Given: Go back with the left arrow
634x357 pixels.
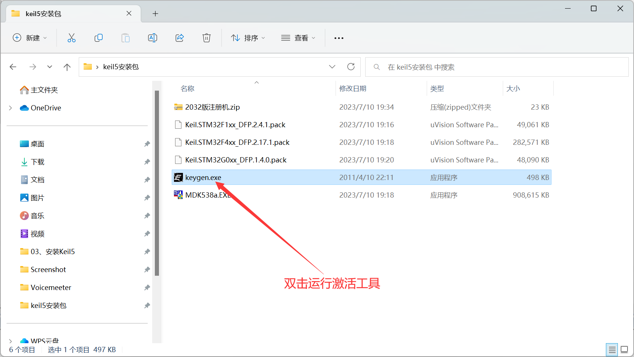Looking at the screenshot, I should pyautogui.click(x=13, y=67).
